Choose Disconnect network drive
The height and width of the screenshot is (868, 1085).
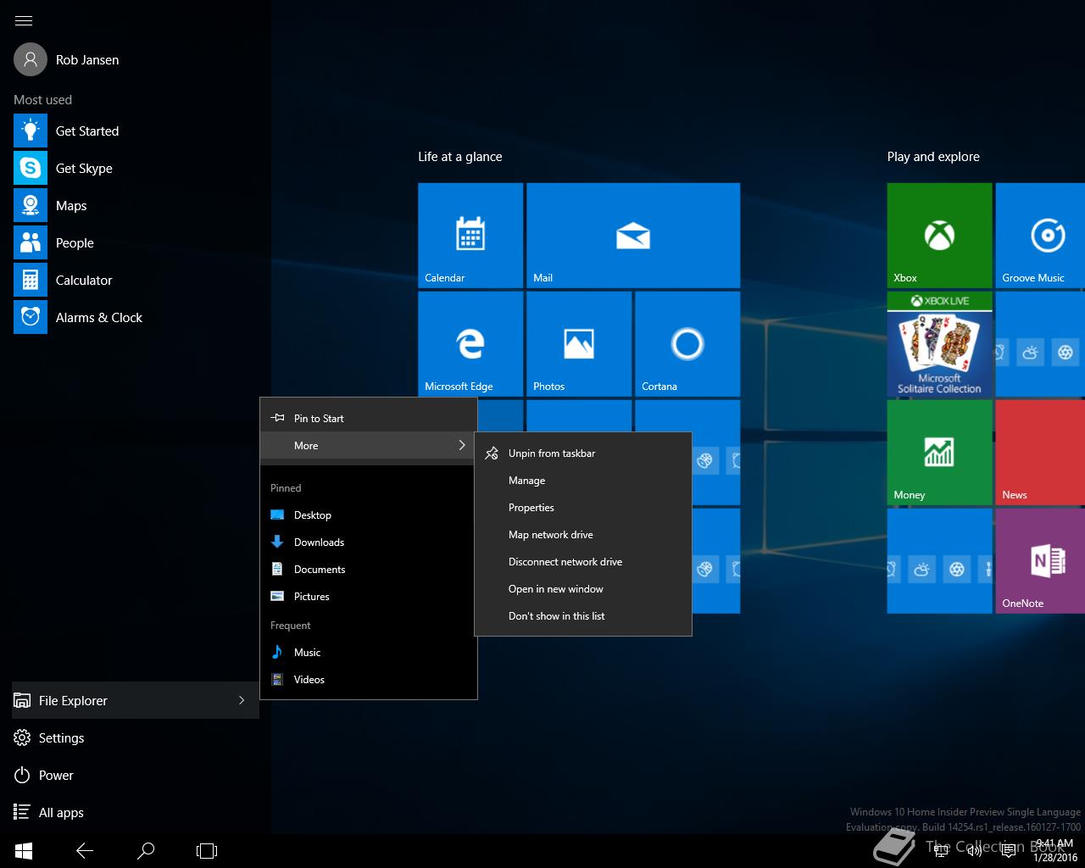583,562
